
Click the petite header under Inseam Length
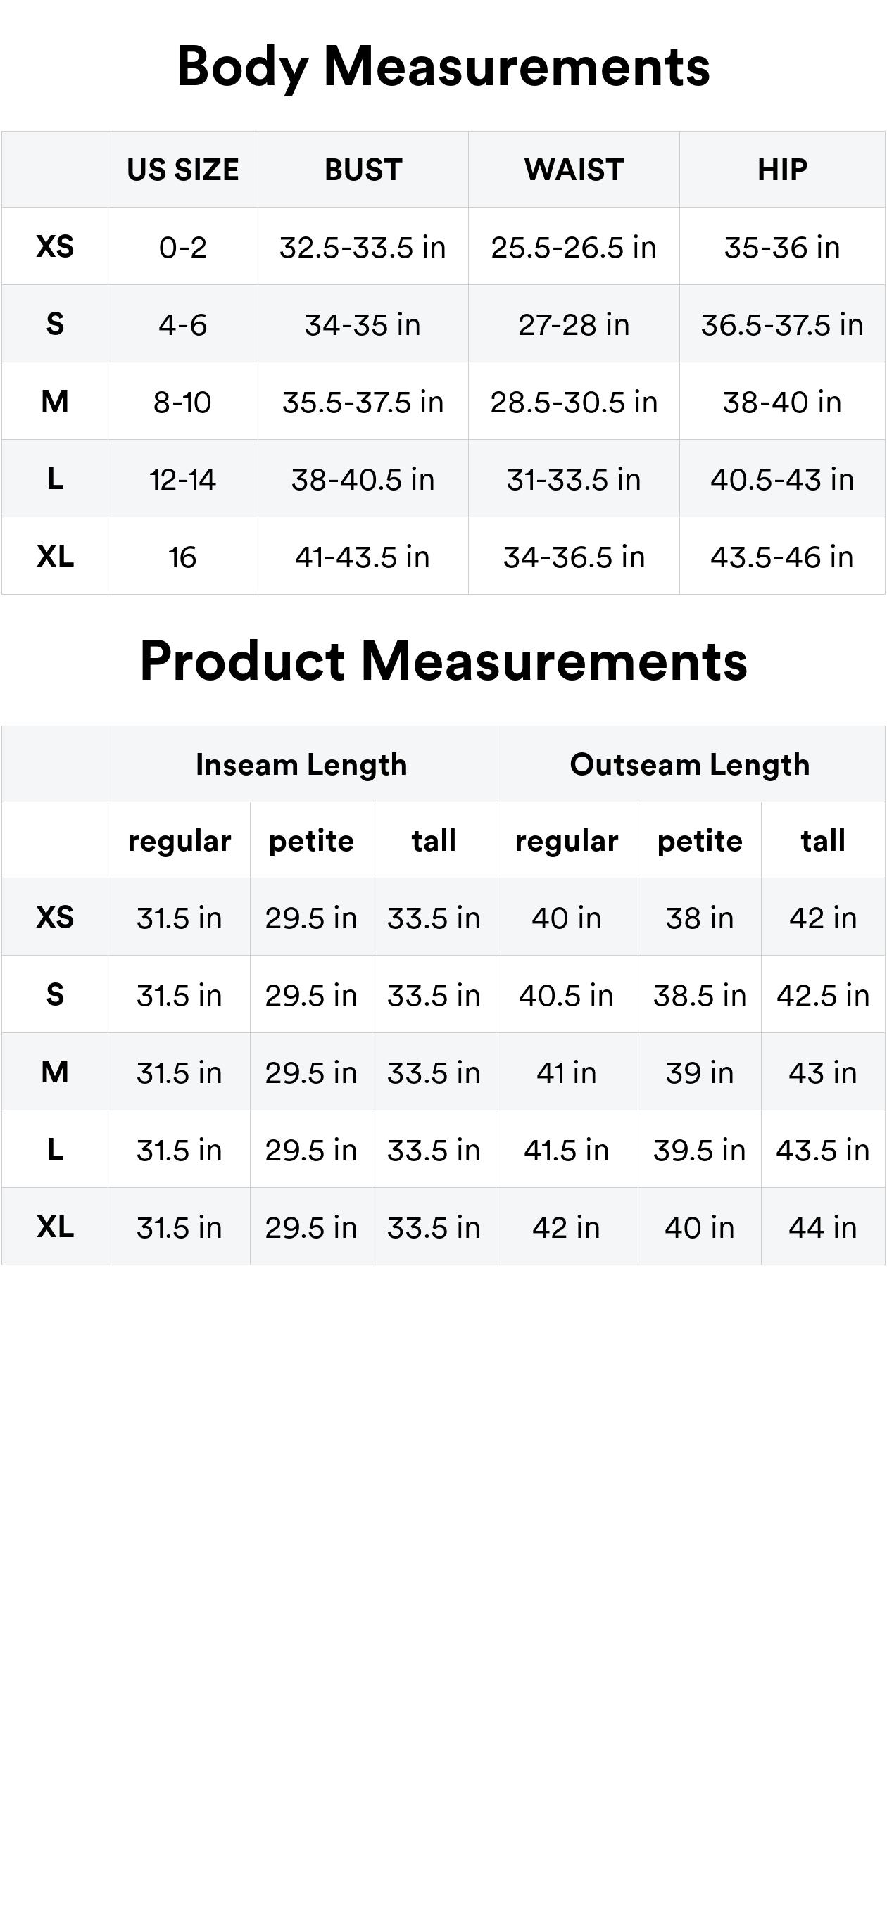pos(311,841)
